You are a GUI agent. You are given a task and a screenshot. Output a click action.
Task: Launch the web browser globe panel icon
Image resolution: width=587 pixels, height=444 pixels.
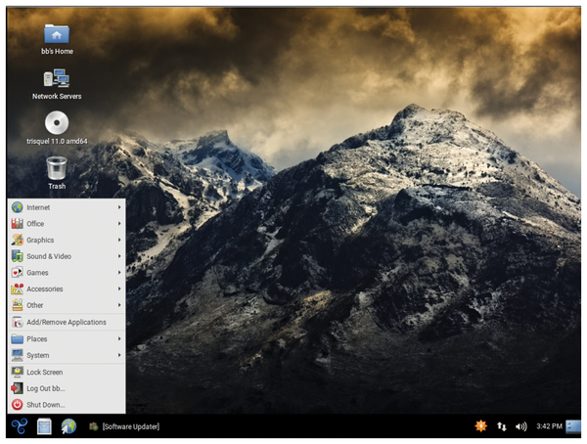coord(68,426)
